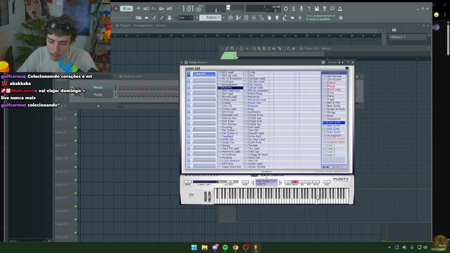This screenshot has height=253, width=450.
Task: Click the PANIC button in Purity
Action: pos(245,182)
